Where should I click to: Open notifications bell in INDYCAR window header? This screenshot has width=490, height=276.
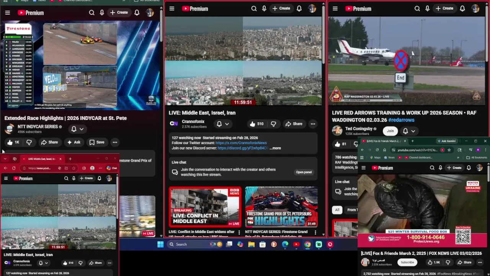(x=137, y=13)
